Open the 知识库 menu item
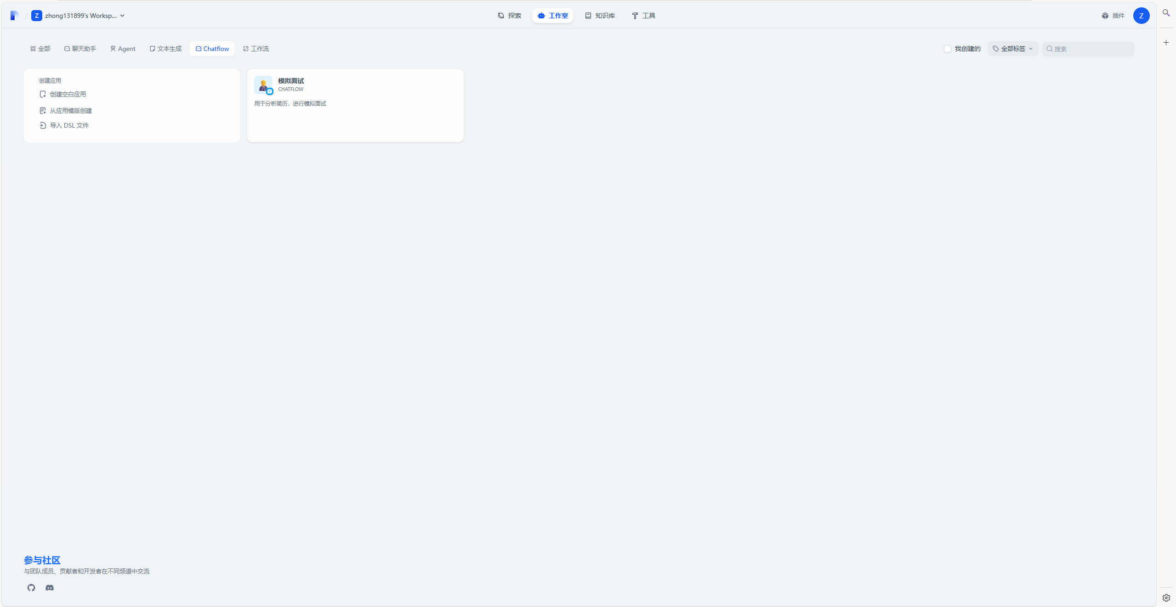The width and height of the screenshot is (1176, 607). pos(600,16)
